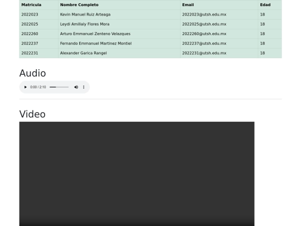Click email 2022025@utsh.edu.mx
Image resolution: width=301 pixels, height=226 pixels.
point(204,24)
